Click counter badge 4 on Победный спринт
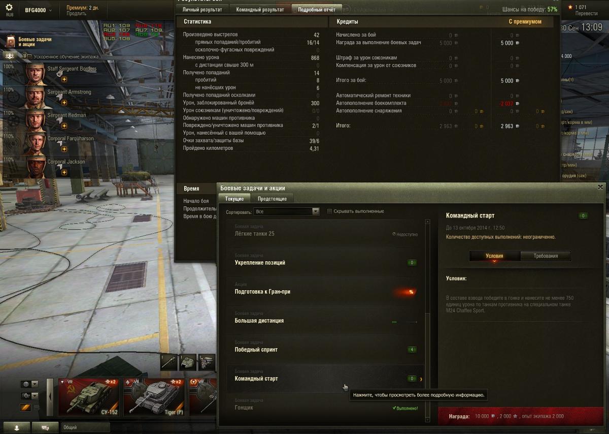This screenshot has width=609, height=434. pyautogui.click(x=412, y=350)
